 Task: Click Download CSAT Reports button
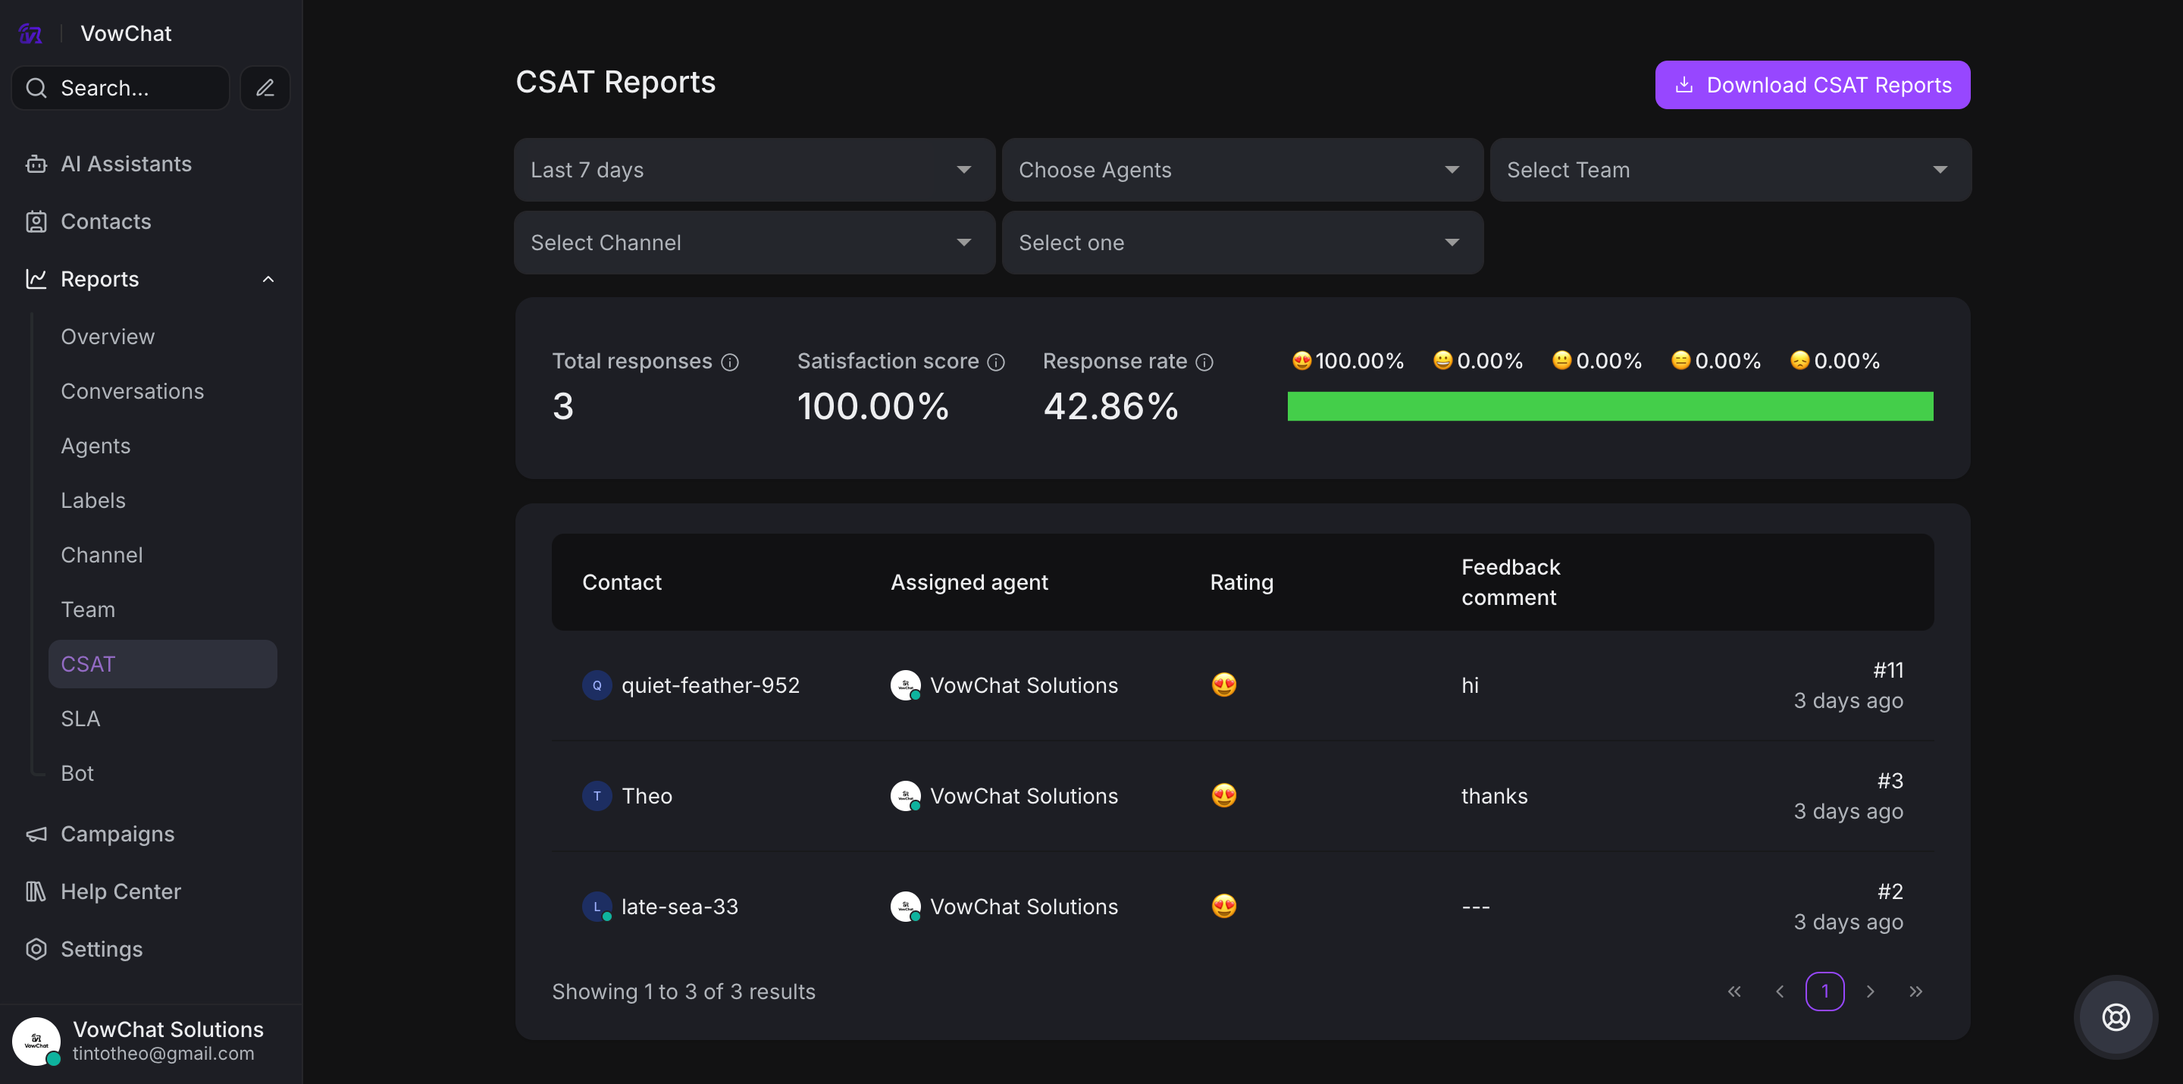(1812, 85)
